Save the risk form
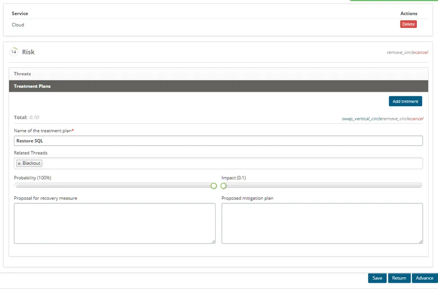The height and width of the screenshot is (289, 438). coord(377,278)
